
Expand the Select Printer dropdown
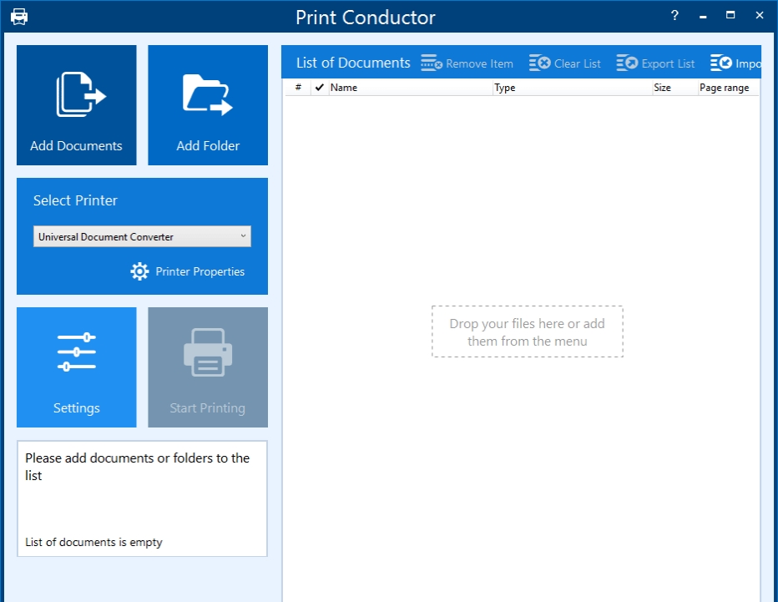(142, 237)
